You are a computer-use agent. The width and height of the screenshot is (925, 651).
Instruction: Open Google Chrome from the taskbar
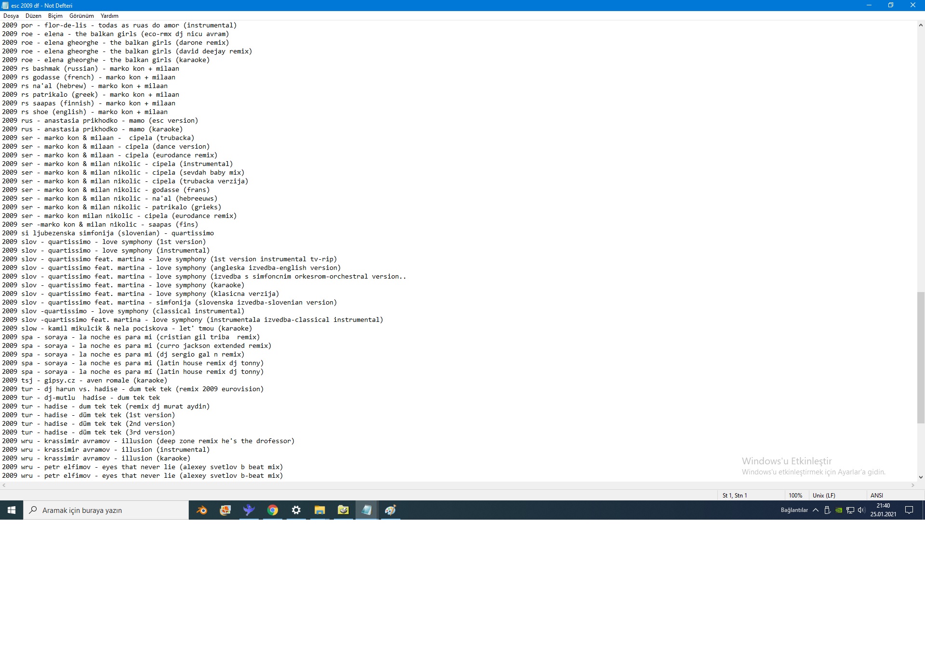pos(273,510)
